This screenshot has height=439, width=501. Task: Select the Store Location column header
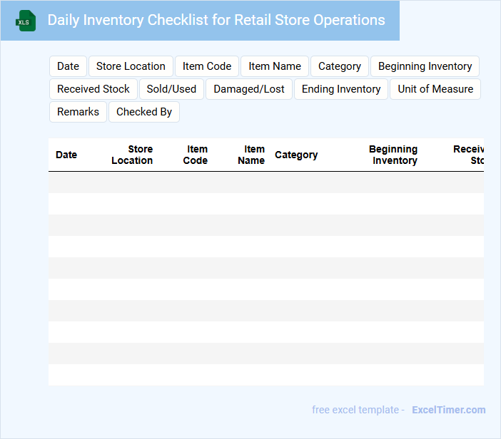pos(132,155)
